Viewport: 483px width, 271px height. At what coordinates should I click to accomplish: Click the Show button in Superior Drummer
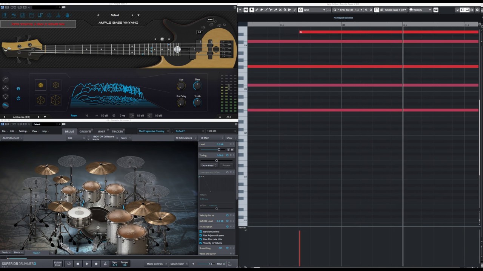click(x=230, y=138)
